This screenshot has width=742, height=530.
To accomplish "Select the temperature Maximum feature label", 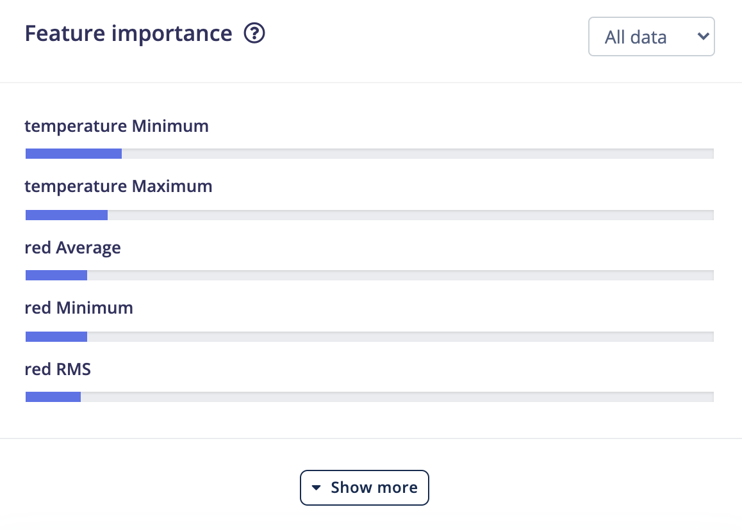I will point(119,186).
